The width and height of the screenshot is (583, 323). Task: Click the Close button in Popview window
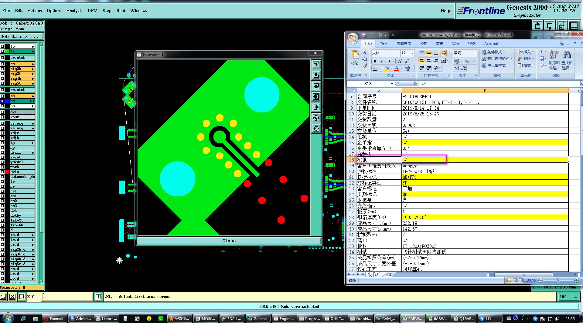pos(229,241)
